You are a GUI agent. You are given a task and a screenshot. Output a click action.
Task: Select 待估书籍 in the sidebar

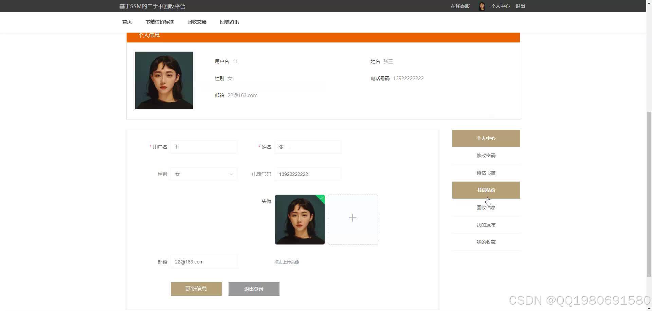[x=486, y=172]
